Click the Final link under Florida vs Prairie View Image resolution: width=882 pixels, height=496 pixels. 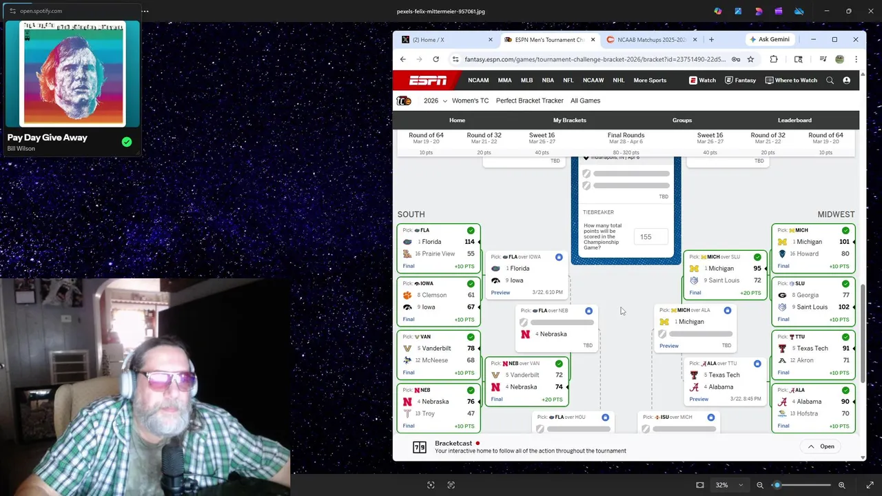tap(409, 266)
